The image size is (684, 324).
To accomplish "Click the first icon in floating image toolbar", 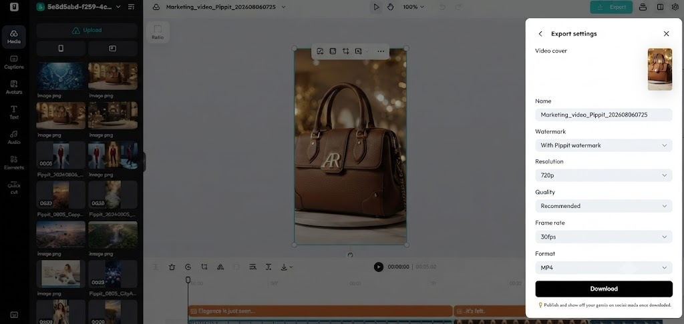I will pos(320,51).
